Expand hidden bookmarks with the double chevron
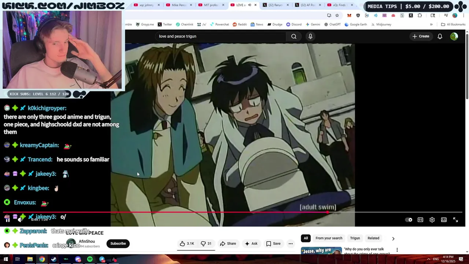 (x=431, y=25)
